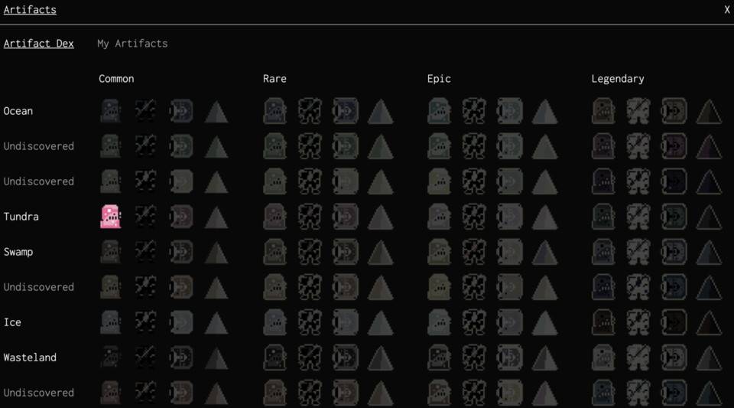Click the Artifacts title link
Image resolution: width=734 pixels, height=408 pixels.
[30, 10]
